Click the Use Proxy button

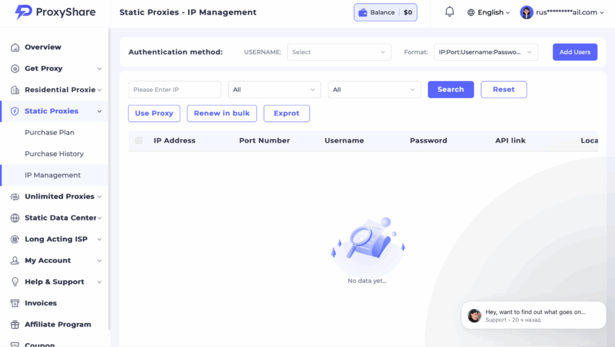[x=154, y=113]
